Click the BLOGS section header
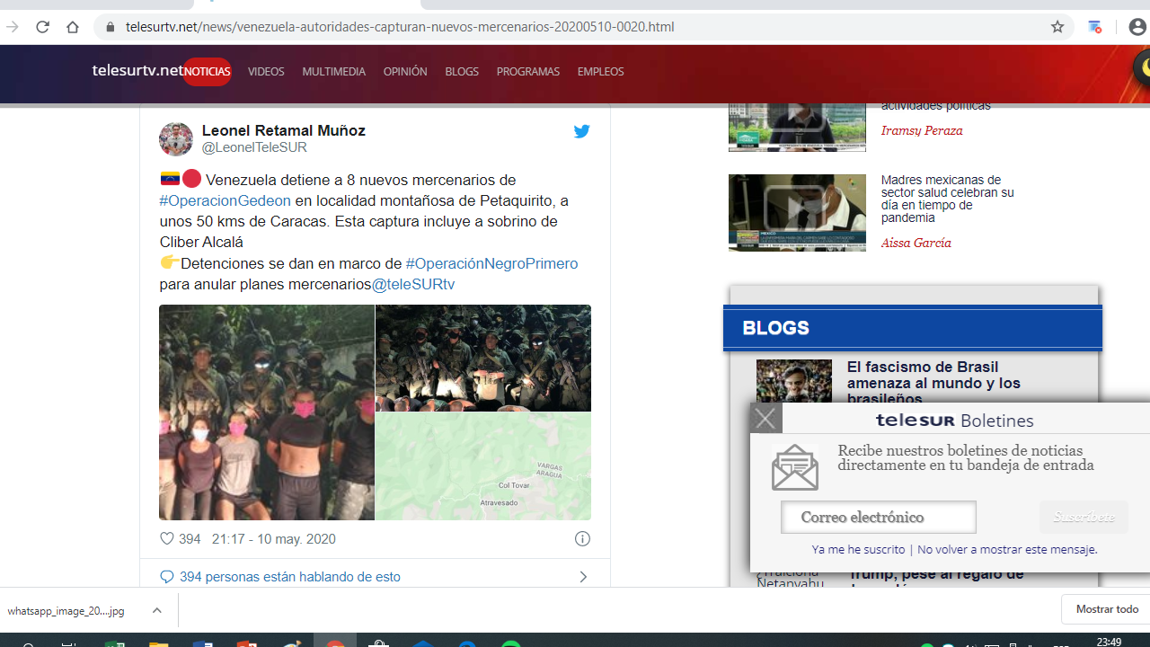 coord(913,329)
